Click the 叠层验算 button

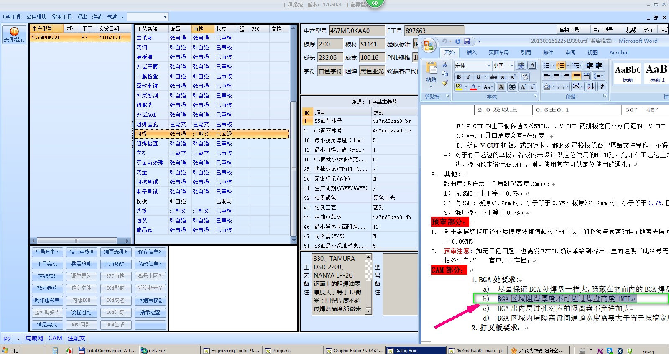point(82,264)
